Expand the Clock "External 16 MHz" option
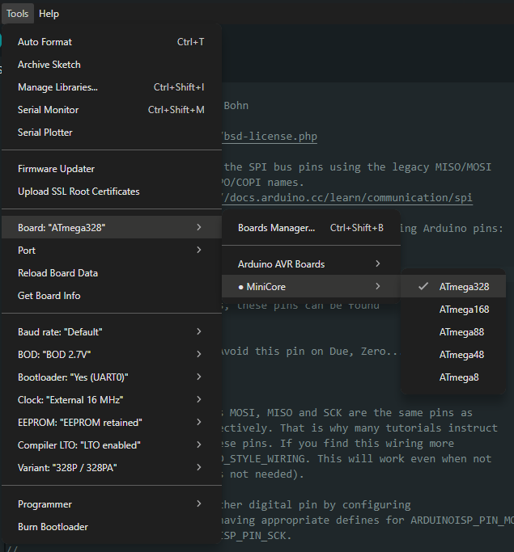Screen dimensions: 514x552 (x=112, y=399)
